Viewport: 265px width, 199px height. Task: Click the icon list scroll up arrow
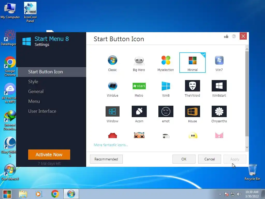pyautogui.click(x=247, y=49)
